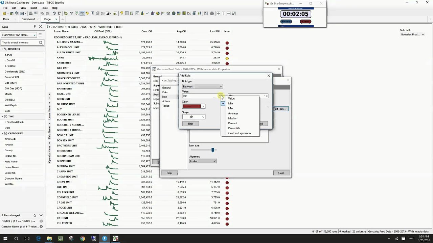
Task: Collapse the NUMBERS column group
Action: [2, 49]
